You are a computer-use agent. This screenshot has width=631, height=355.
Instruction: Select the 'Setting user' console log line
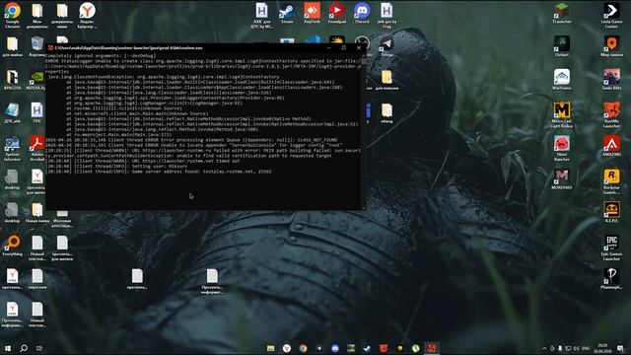pyautogui.click(x=116, y=167)
